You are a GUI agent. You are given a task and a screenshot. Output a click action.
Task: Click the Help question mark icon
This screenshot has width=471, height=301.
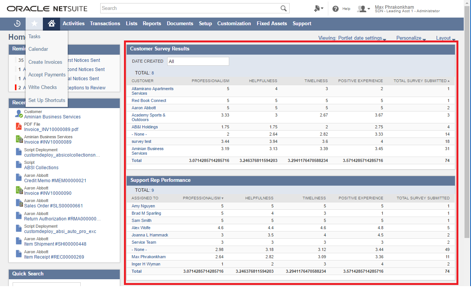pyautogui.click(x=336, y=9)
